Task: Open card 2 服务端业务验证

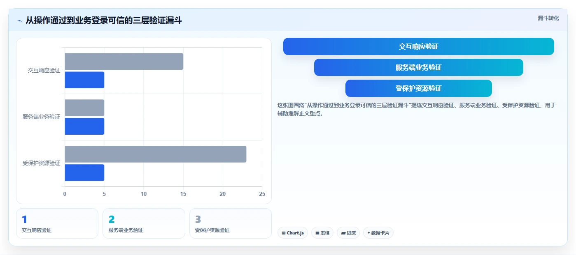Action: (x=144, y=223)
